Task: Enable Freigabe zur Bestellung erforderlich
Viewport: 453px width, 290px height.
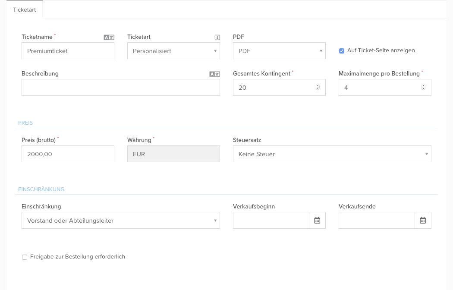Action: point(25,257)
